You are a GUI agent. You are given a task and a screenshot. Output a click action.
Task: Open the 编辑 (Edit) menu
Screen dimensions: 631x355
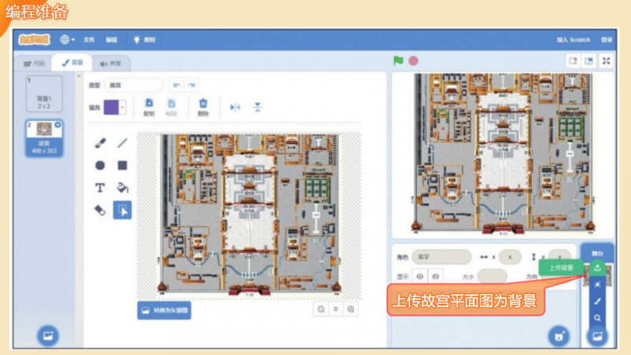111,39
